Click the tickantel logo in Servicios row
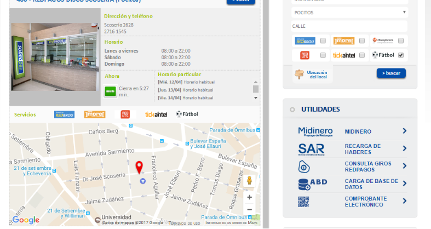Viewport: 431px width, 229px height. pos(156,114)
